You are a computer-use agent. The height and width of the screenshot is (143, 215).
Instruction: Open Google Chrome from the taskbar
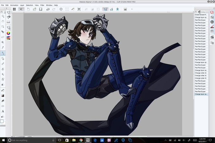pyautogui.click(x=81, y=140)
